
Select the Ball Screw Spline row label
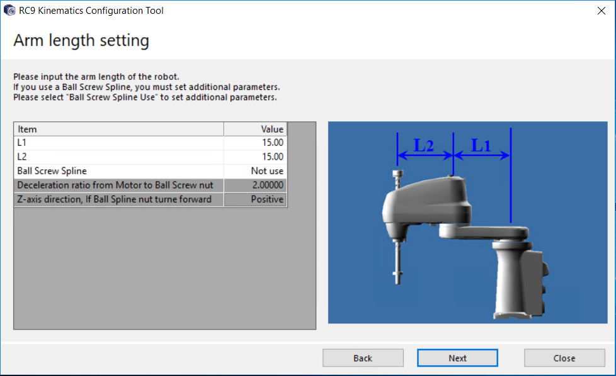pyautogui.click(x=118, y=171)
